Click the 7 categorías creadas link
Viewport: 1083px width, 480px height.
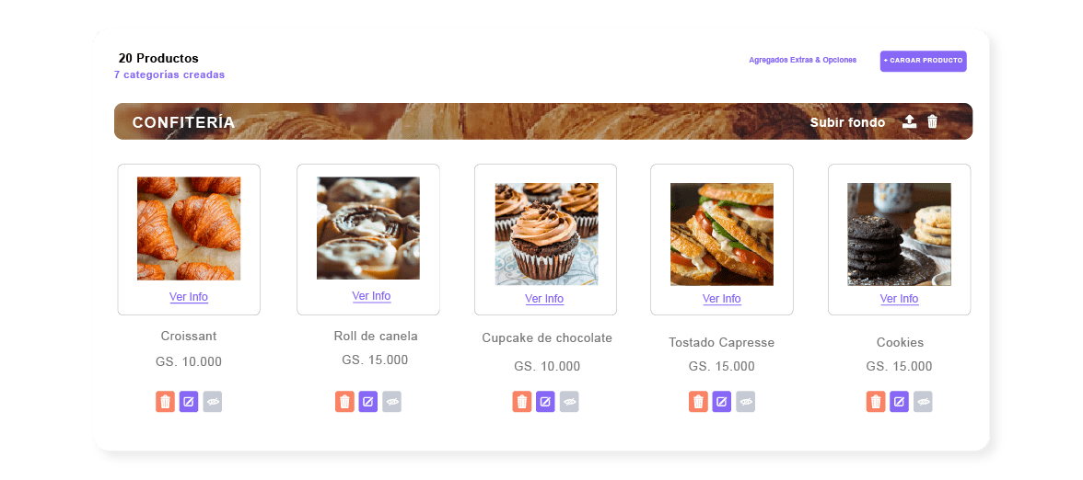[x=169, y=75]
